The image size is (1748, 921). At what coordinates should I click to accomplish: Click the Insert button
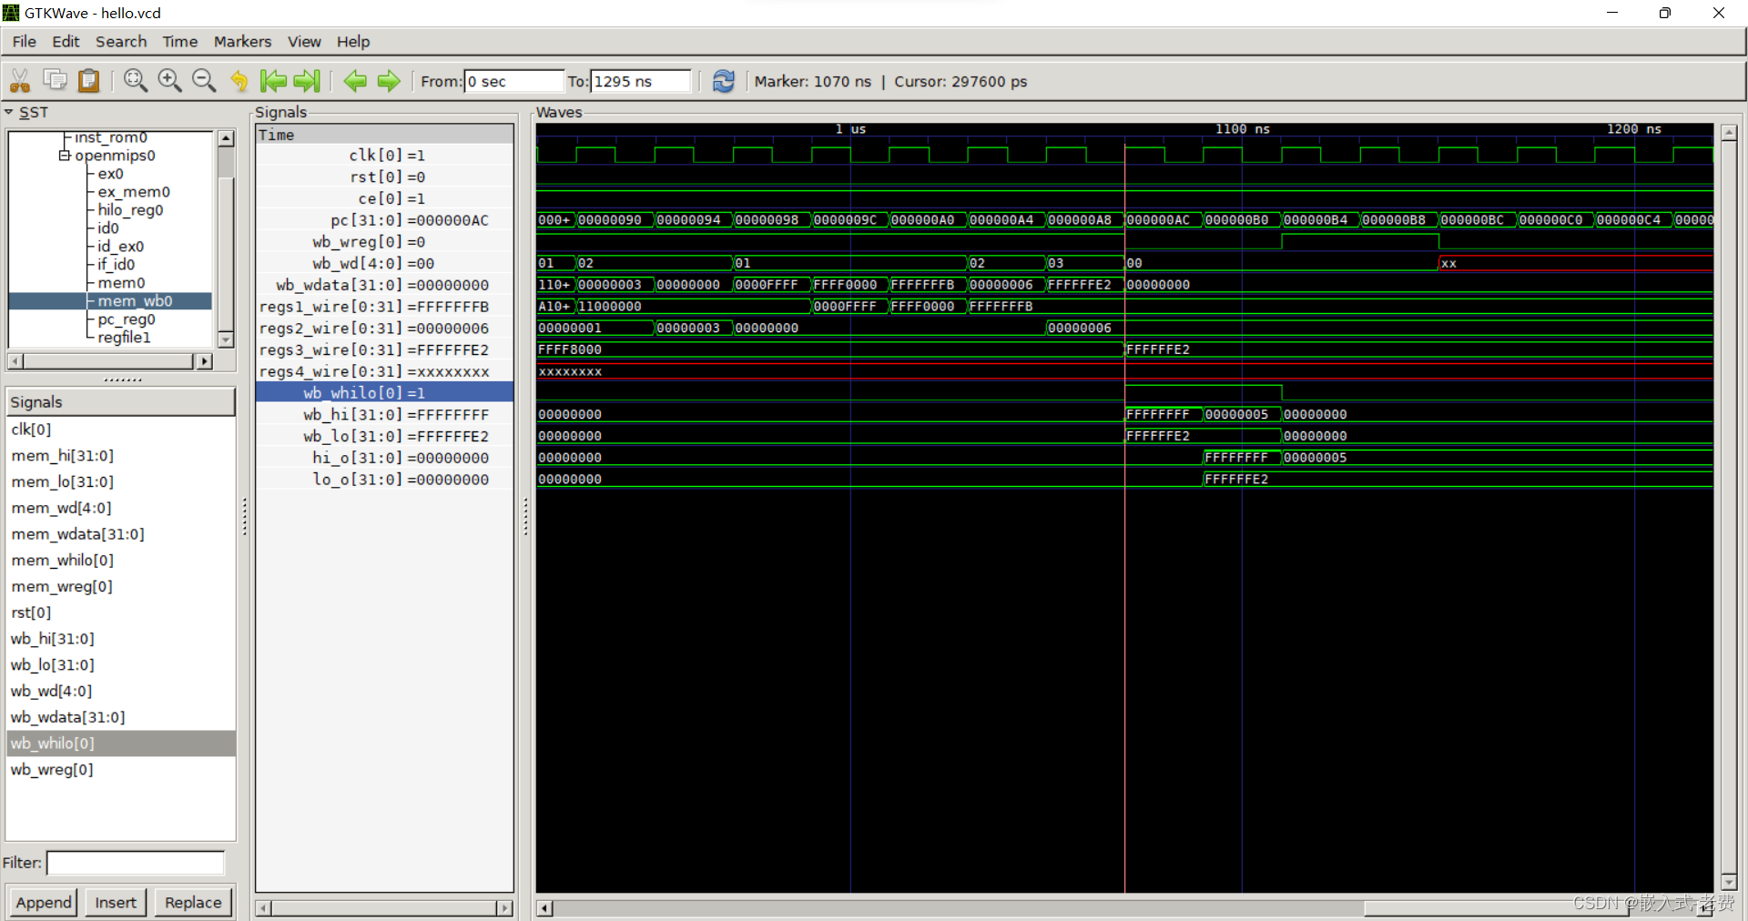[x=116, y=902]
